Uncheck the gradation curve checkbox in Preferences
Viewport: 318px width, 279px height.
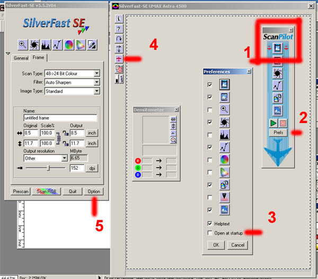tap(210, 147)
